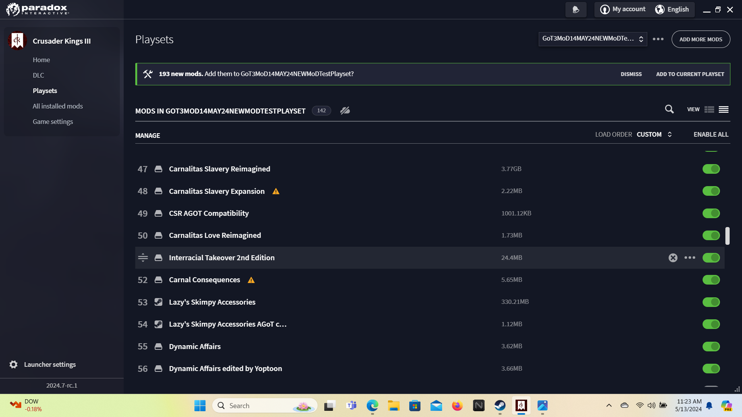Disable Dynamic Affairs edited by Yoptoon toggle
The image size is (742, 417).
click(x=711, y=369)
